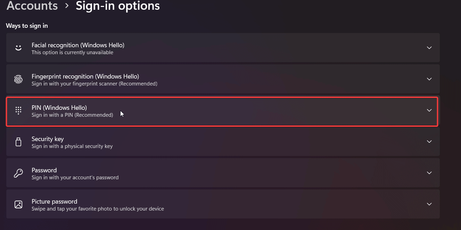Click the picture password photo icon
The height and width of the screenshot is (230, 461).
(x=18, y=204)
